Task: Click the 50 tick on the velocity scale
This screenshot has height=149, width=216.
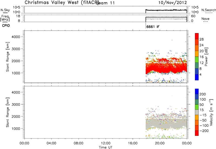Action: [x=202, y=105]
